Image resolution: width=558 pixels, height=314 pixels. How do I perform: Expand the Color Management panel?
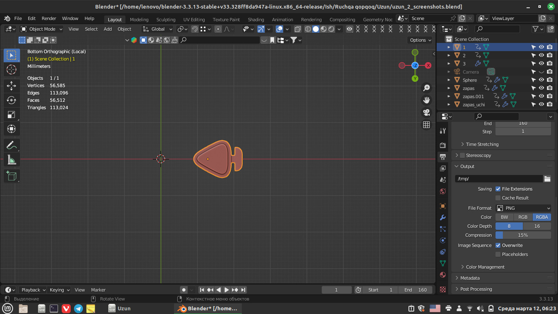pyautogui.click(x=485, y=267)
